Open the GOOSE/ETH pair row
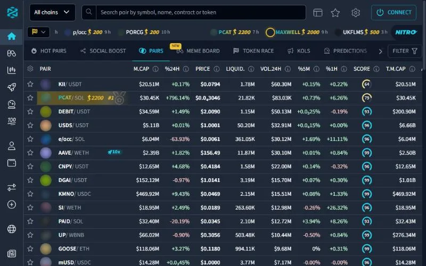 pos(223,248)
